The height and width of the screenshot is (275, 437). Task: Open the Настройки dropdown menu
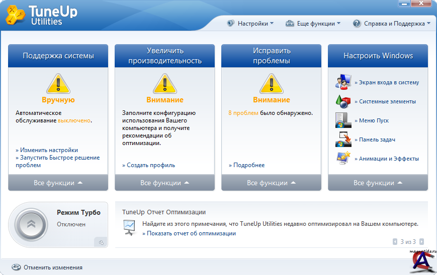click(250, 24)
